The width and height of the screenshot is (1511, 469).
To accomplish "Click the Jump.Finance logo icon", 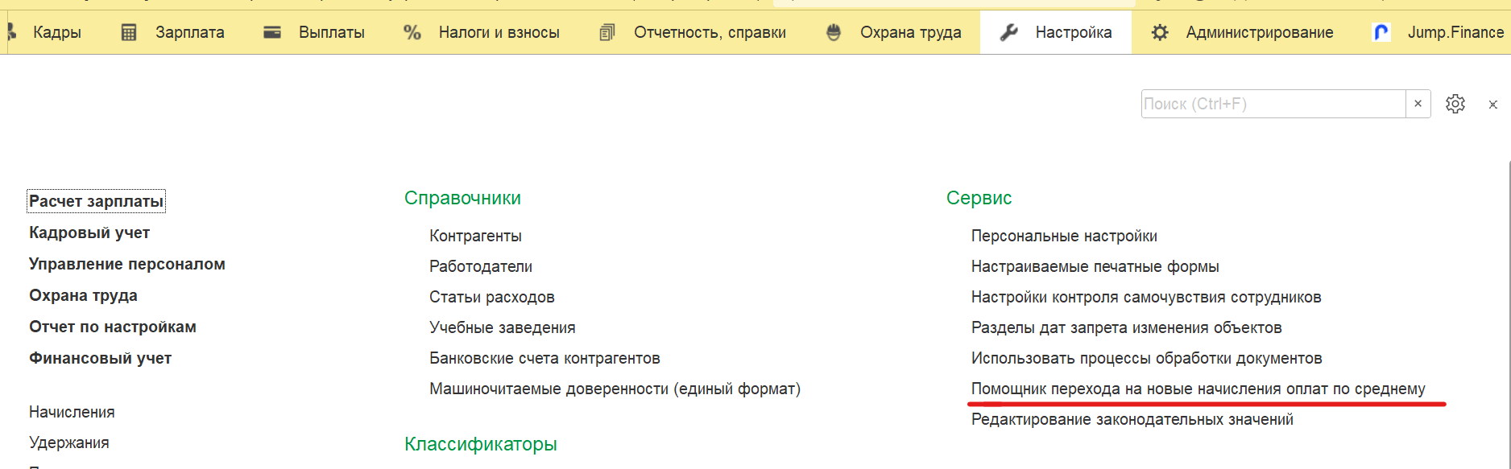I will coord(1381,32).
